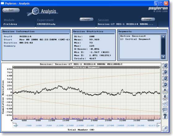Click export graph image icon
The width and height of the screenshot is (173, 136).
pos(165,91)
